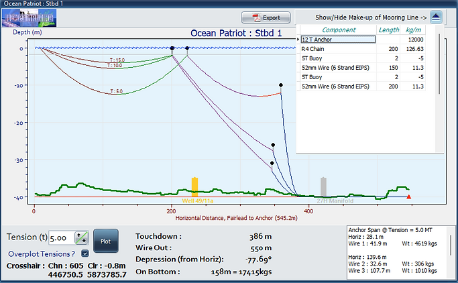Collapse the mooring line make-up panel arrow
Viewport: 458px width, 283px height.
point(436,17)
